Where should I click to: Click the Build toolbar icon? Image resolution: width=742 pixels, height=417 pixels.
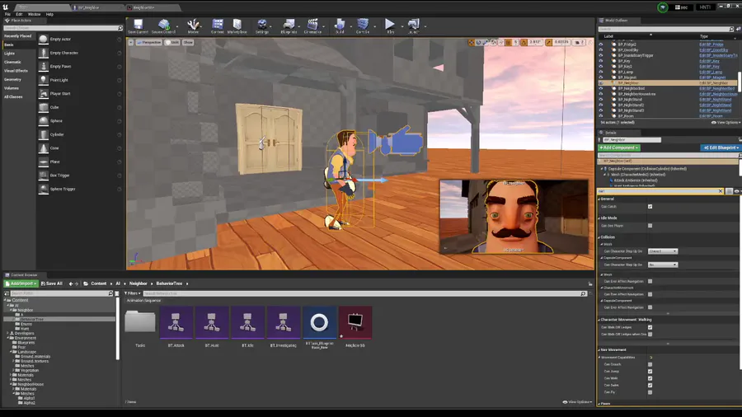[340, 26]
